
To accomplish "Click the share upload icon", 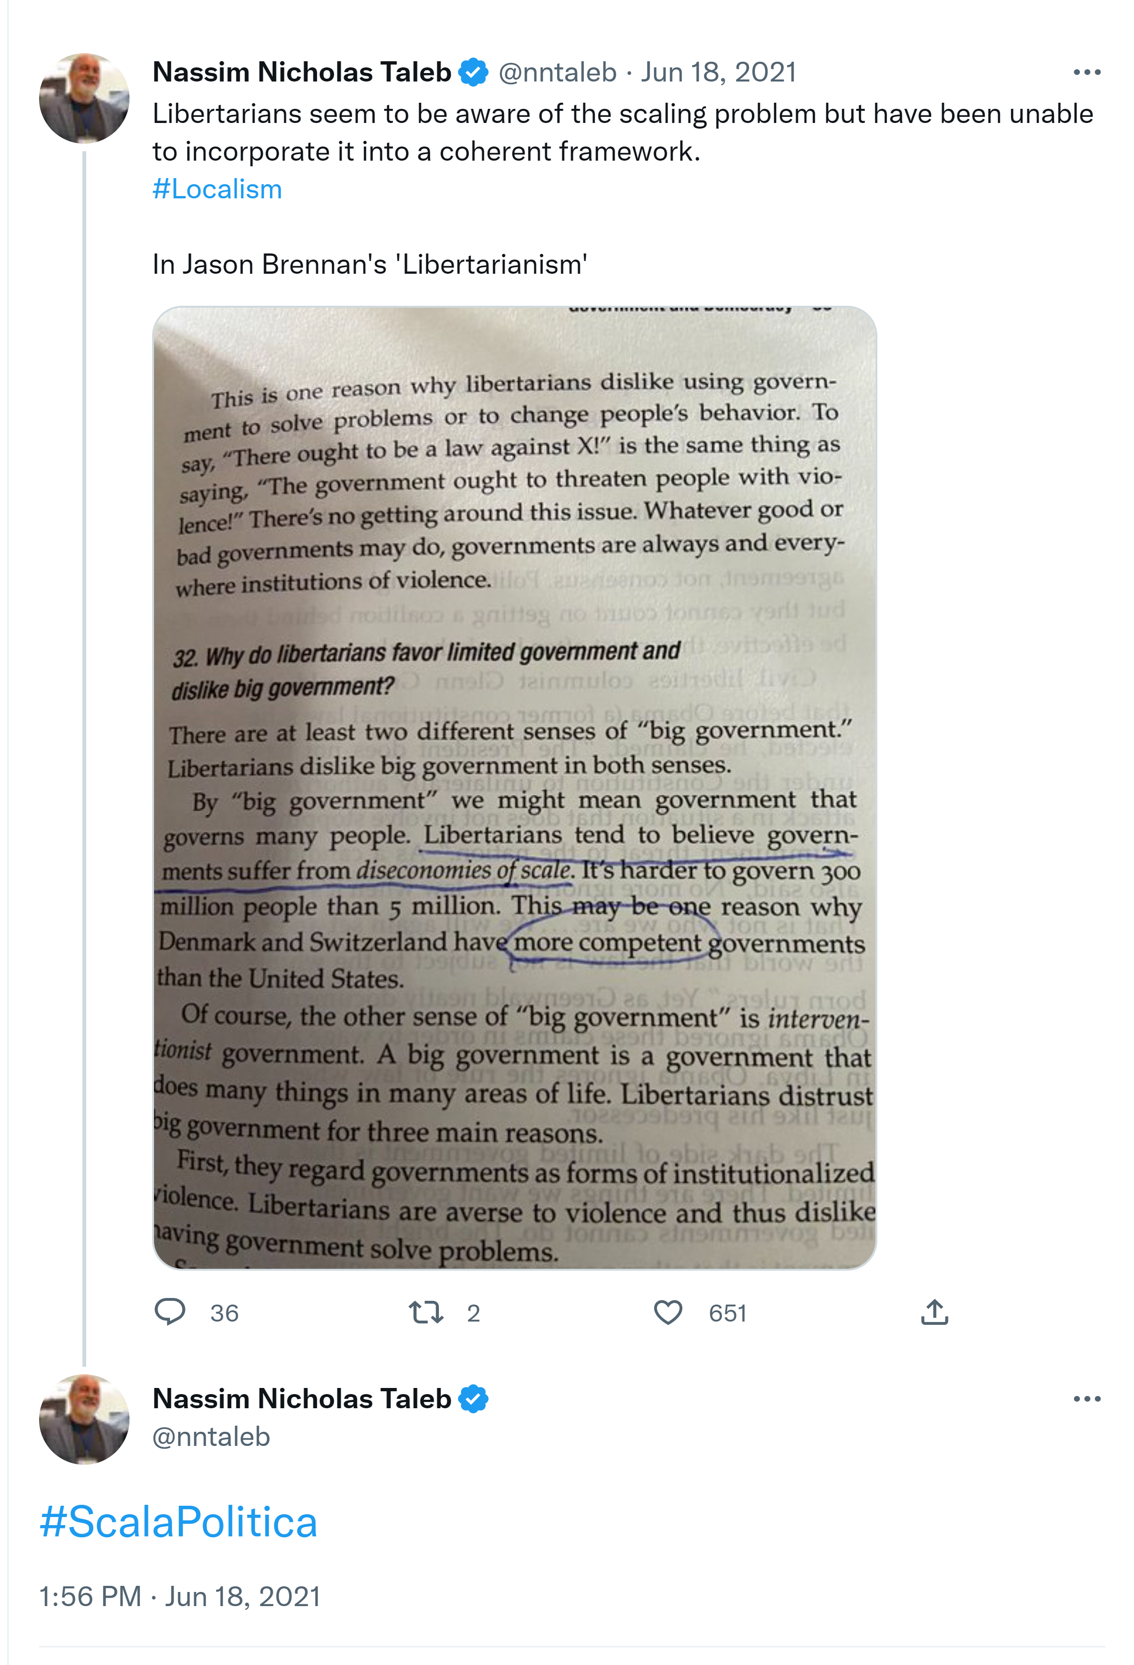I will [934, 1312].
